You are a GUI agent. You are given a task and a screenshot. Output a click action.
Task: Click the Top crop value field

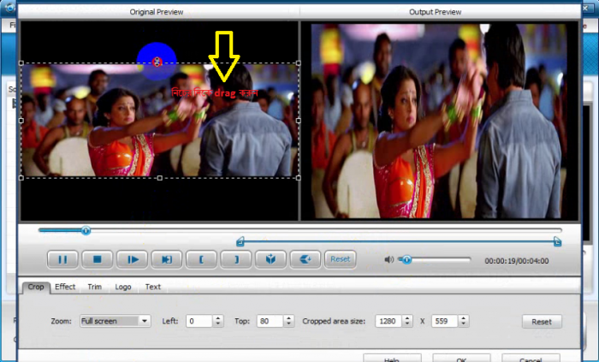(x=270, y=321)
